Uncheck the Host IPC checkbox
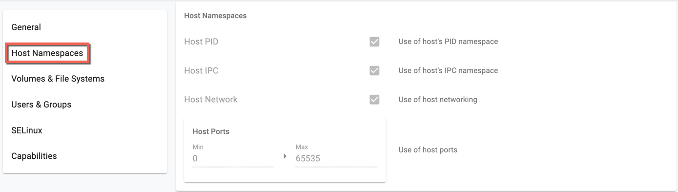 coord(374,70)
